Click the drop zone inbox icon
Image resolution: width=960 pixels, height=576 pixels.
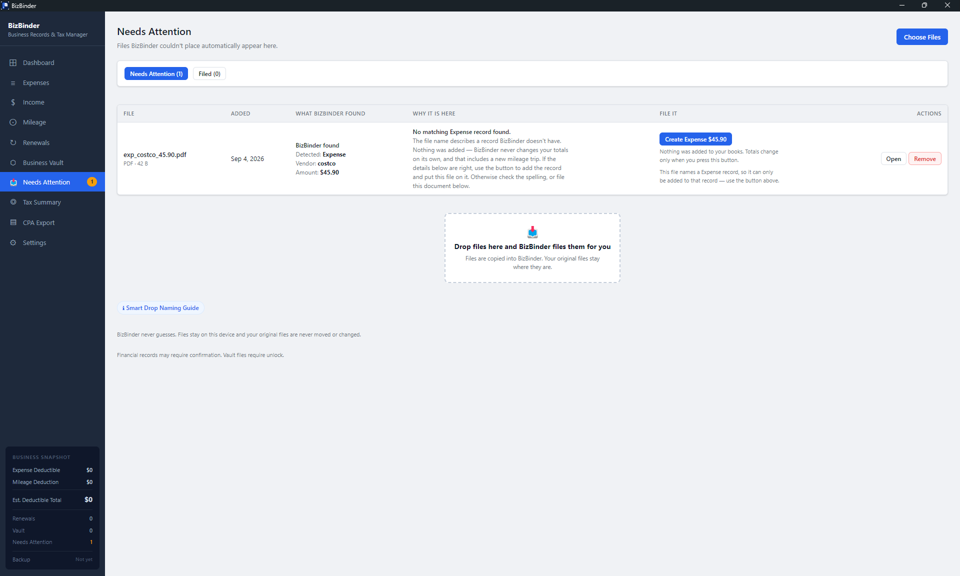[532, 232]
